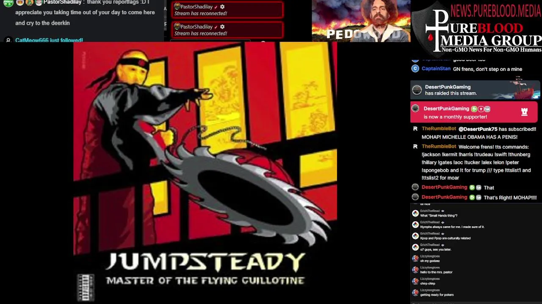Click the 'Kpop and Ppop are culturally related' message

[445, 238]
